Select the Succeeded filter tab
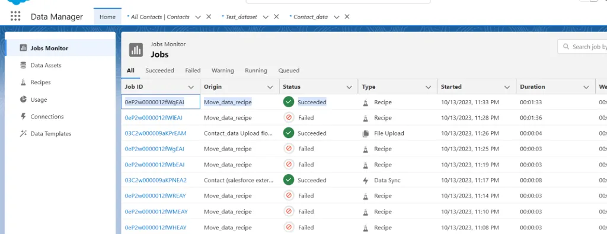 159,70
